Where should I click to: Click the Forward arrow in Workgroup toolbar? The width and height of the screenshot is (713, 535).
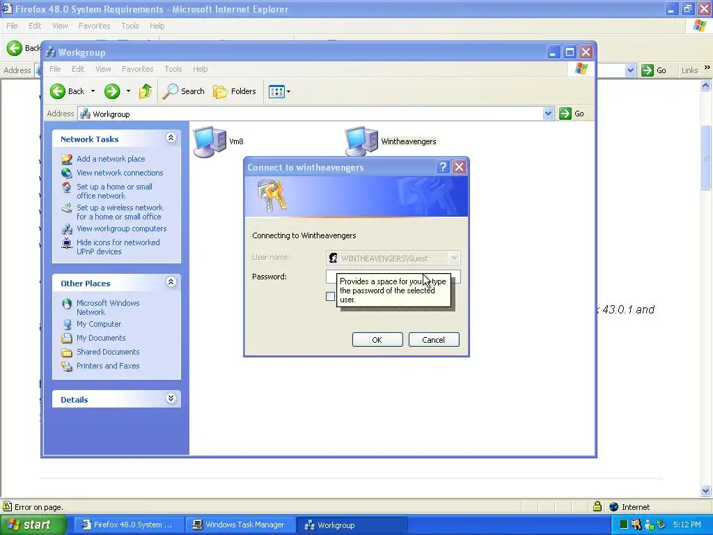(112, 91)
